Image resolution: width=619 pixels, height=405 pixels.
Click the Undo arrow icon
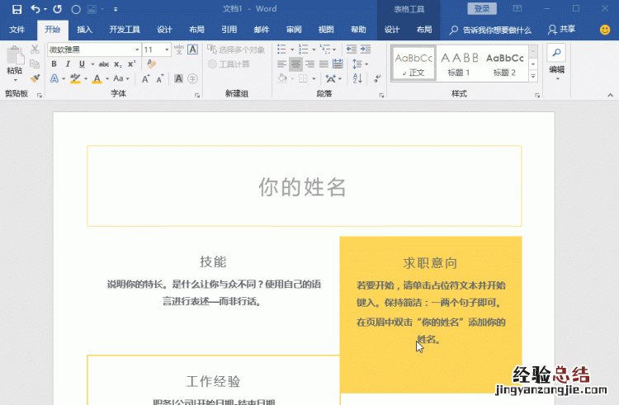[x=35, y=9]
